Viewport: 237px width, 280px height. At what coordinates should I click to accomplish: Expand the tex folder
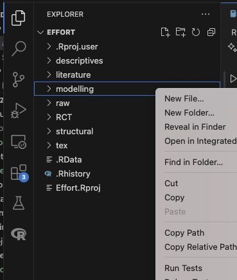49,145
